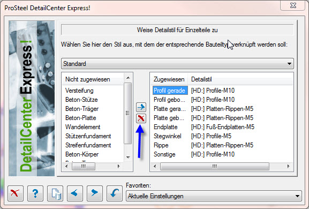Go back using the left arrow button
The height and width of the screenshot is (209, 309).
[75, 193]
